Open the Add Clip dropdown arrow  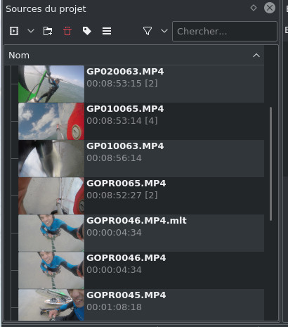point(31,31)
